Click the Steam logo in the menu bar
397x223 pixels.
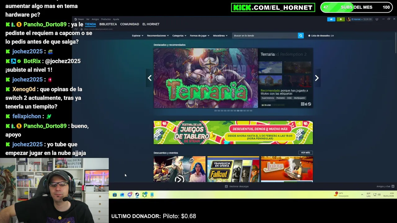(76, 19)
